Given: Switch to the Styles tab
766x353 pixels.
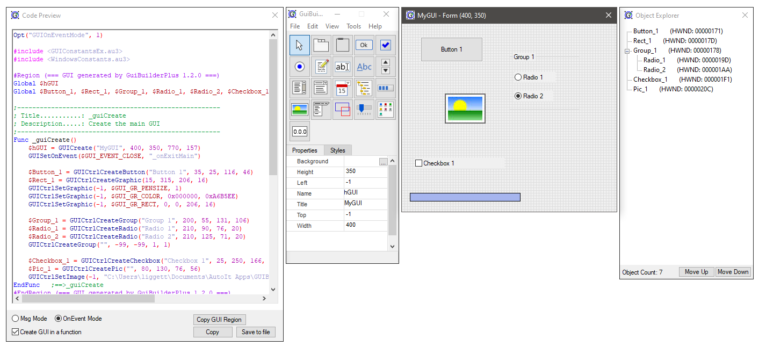Looking at the screenshot, I should [338, 151].
